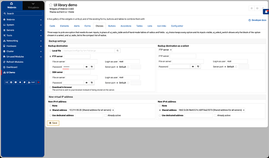Switch to Webmin mode in sidebar header
The width and height of the screenshot is (269, 158).
[12, 5]
